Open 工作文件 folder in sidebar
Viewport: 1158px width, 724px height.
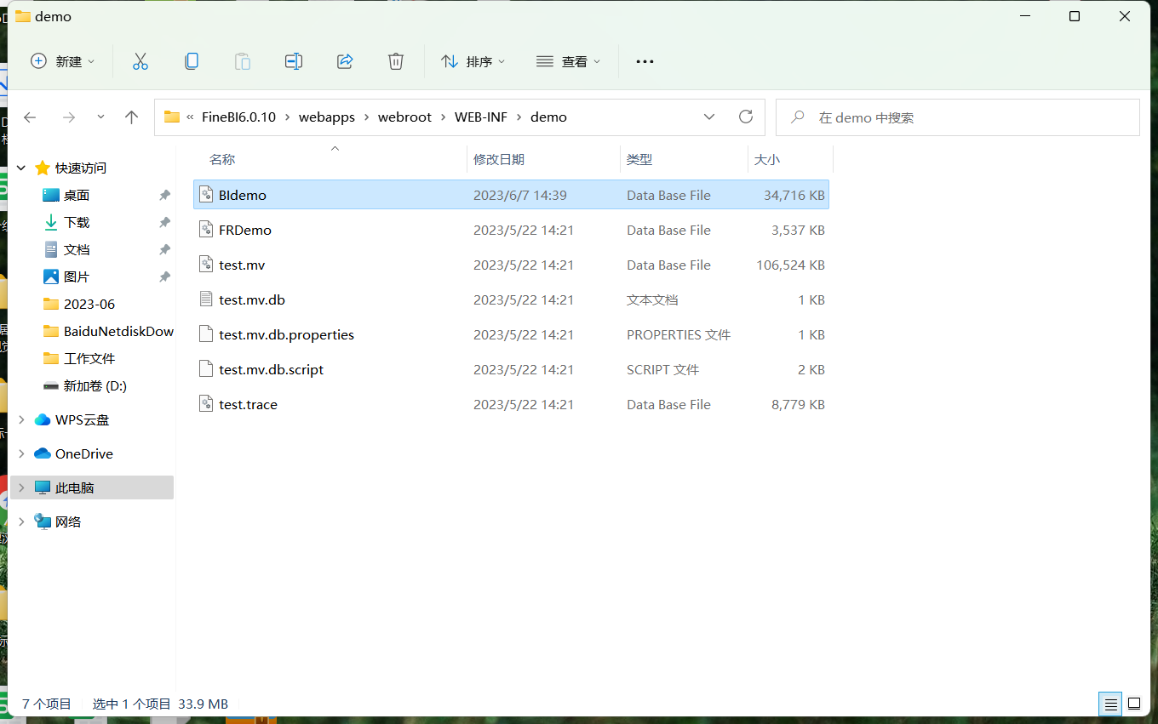[x=89, y=358]
